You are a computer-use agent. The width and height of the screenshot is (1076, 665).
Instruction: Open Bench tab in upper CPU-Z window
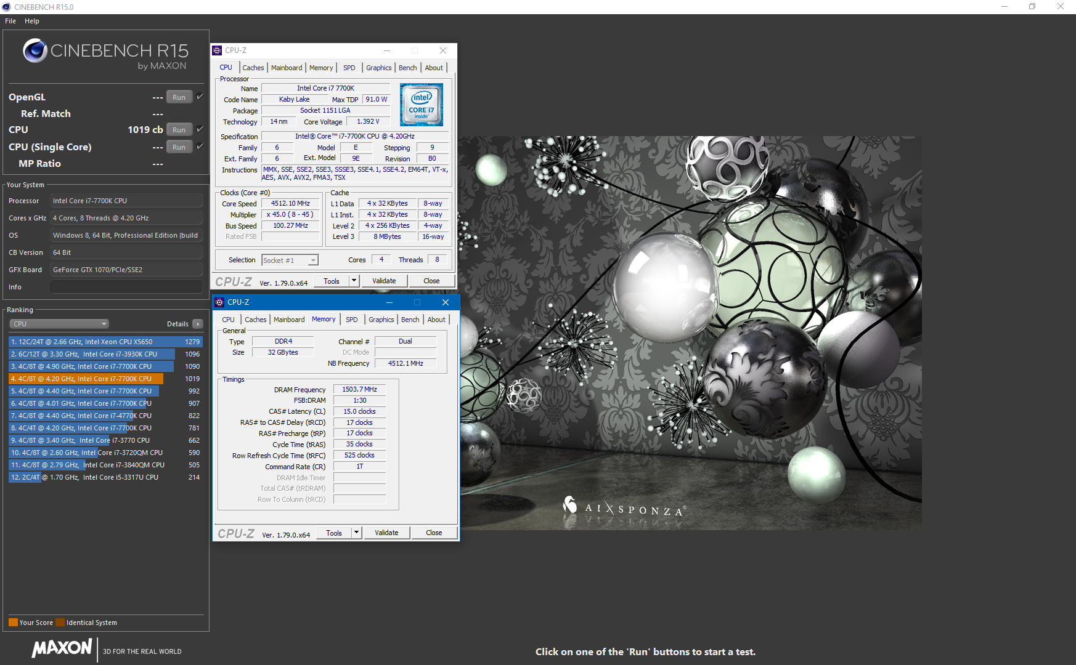tap(408, 68)
